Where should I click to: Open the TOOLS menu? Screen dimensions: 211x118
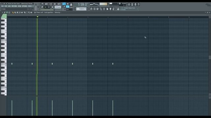(30, 6)
